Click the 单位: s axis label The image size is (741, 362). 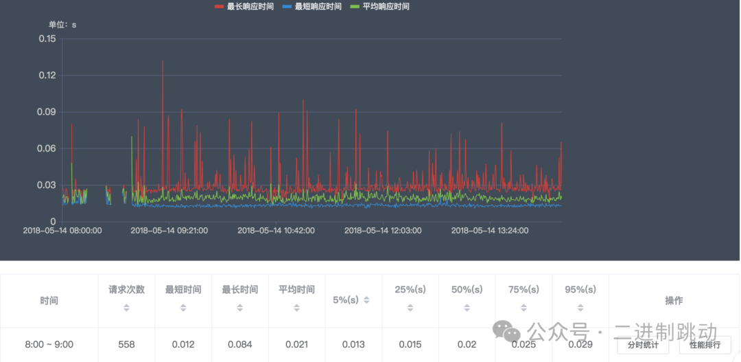pos(62,25)
